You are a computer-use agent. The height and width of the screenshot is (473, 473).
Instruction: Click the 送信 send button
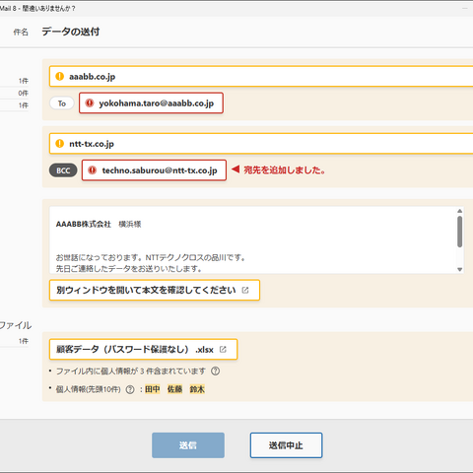pos(188,445)
